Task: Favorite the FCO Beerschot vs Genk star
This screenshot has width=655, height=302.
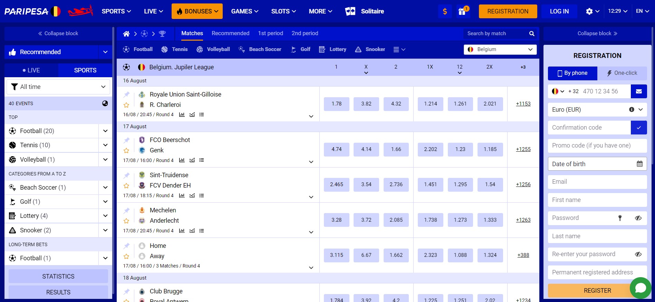Action: 126,150
